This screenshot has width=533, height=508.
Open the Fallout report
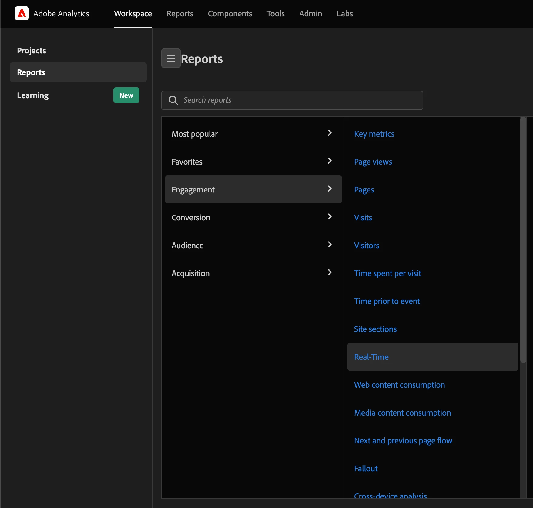pos(366,469)
